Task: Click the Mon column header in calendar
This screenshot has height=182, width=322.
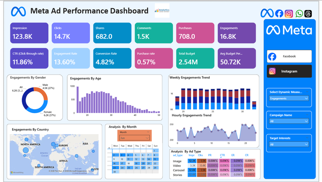Action: (x=116, y=146)
